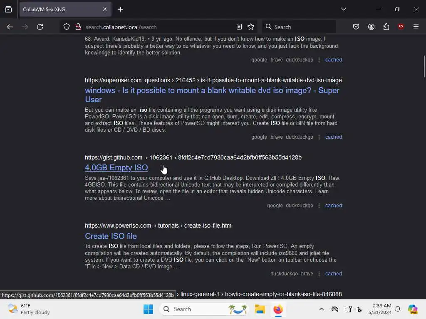Click the https://superuser.com result URL
This screenshot has width=426, height=319.
click(213, 80)
